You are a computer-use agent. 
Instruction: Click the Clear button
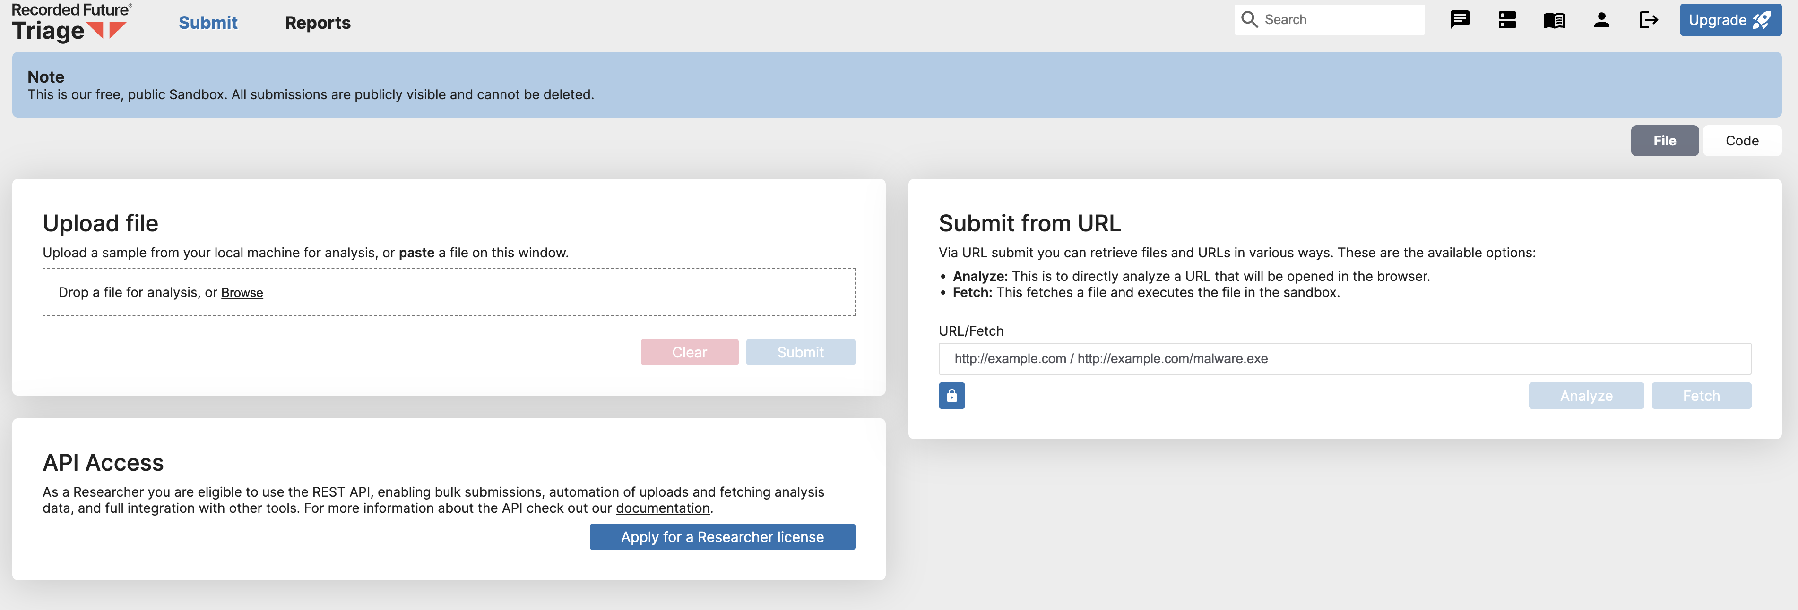click(689, 352)
